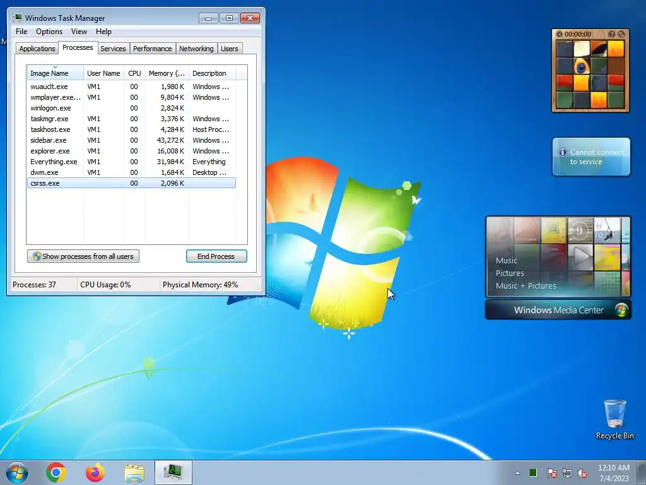
Task: Select the highlighted csrss.exe process
Action: coord(131,183)
